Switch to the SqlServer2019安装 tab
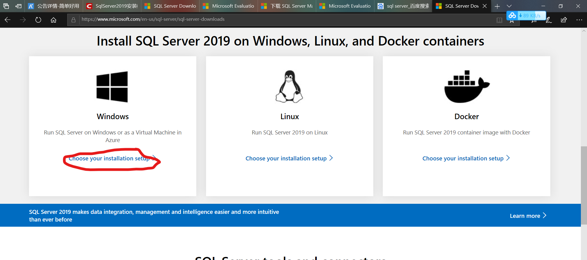 click(112, 6)
